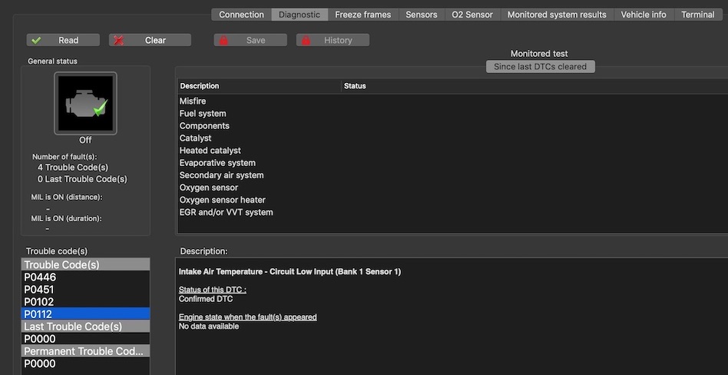The height and width of the screenshot is (375, 728).
Task: Go to the Sensors tab
Action: point(421,15)
